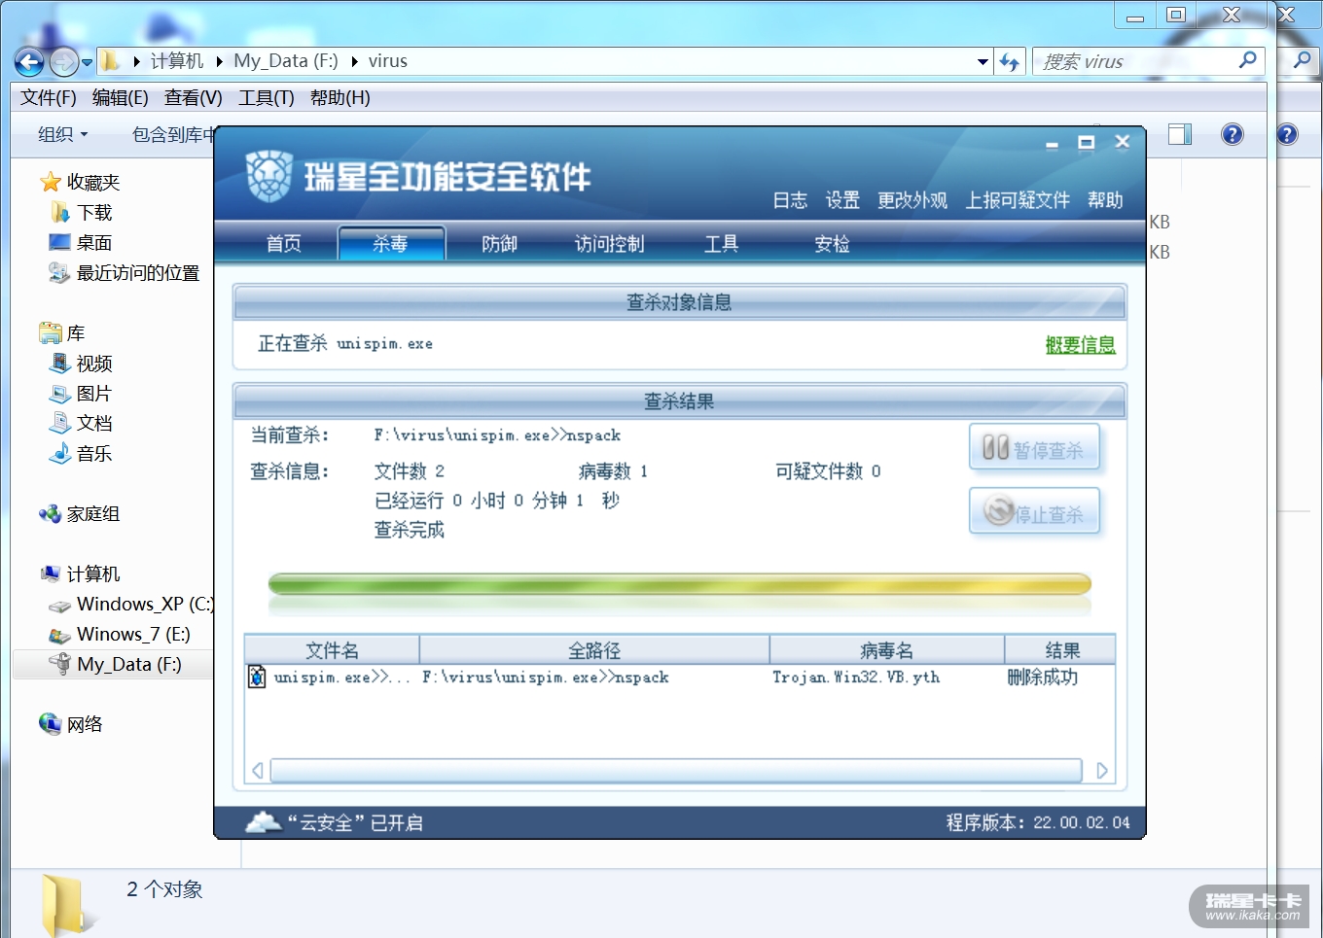The height and width of the screenshot is (938, 1323).
Task: Open the 工具 tab in Rising
Action: [722, 243]
